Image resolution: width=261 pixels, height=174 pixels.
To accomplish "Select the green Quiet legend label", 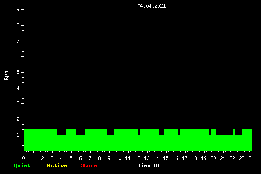I will pyautogui.click(x=22, y=165).
